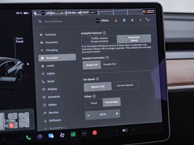
Task: Show info for Offset
Action: coord(94,96)
